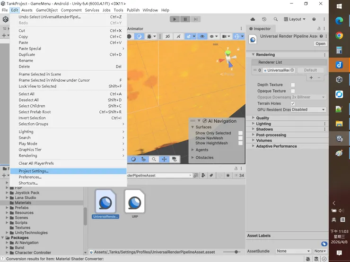Expand the Adaptive Performance section

pyautogui.click(x=253, y=146)
